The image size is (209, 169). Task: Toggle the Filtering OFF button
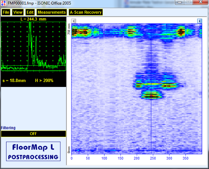(x=33, y=134)
